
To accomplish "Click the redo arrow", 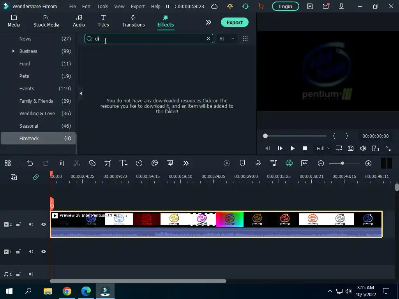I will 46,163.
